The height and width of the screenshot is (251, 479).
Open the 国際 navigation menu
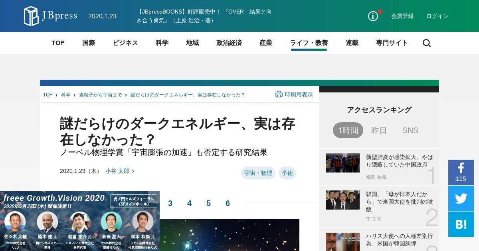(x=89, y=43)
